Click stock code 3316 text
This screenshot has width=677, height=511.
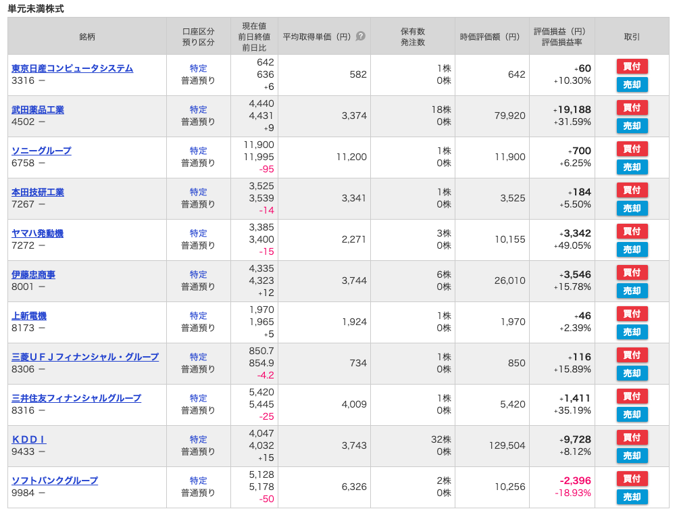pyautogui.click(x=23, y=80)
